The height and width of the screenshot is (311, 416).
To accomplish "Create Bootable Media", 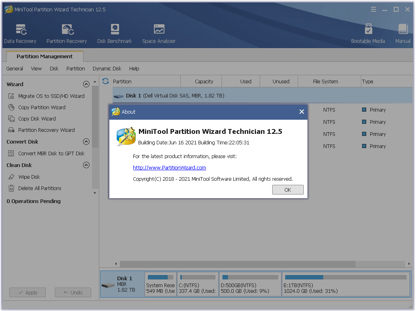I will coord(368,34).
